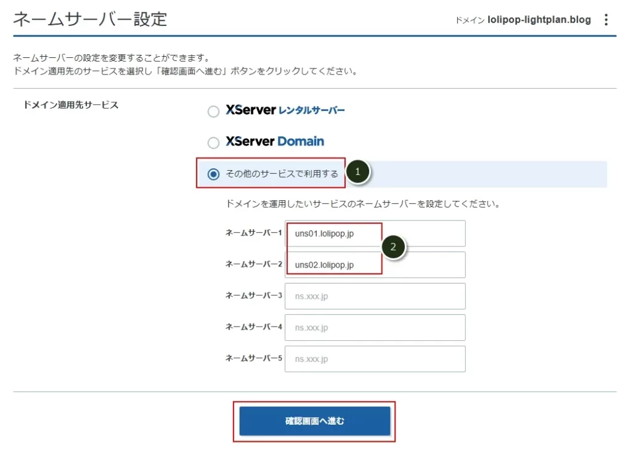Click the XServer Domain brand label
The image size is (631, 453).
tap(275, 142)
